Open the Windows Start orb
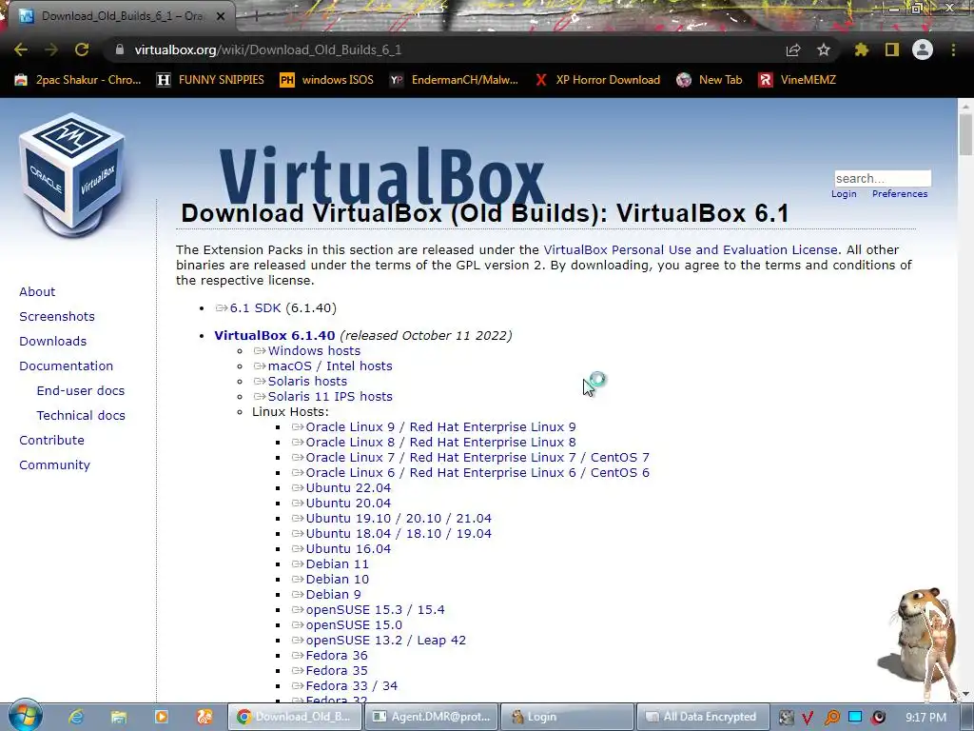Viewport: 974px width, 731px height. coord(25,716)
